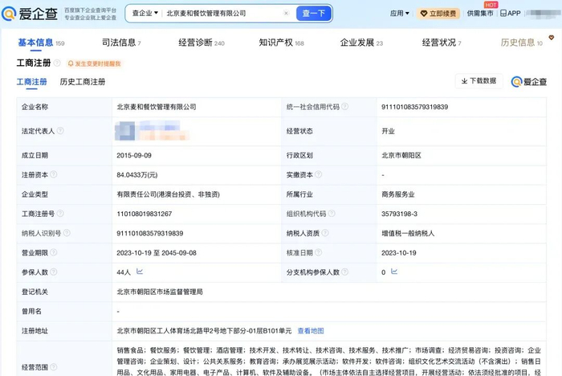The height and width of the screenshot is (376, 562).
Task: Click the 下载数据 download button
Action: click(x=479, y=81)
